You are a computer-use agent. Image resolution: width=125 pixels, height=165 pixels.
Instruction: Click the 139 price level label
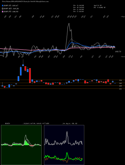120,86
